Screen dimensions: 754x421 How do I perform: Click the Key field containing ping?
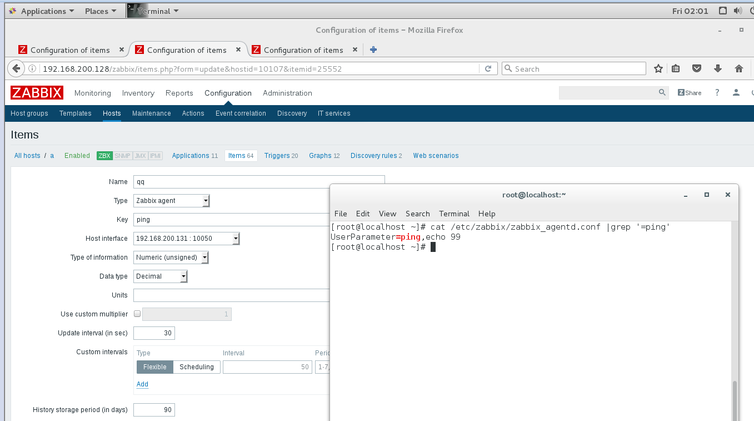click(x=232, y=220)
